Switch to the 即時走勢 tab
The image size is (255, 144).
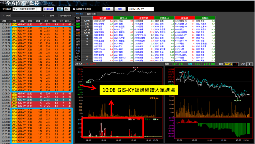pos(80,14)
